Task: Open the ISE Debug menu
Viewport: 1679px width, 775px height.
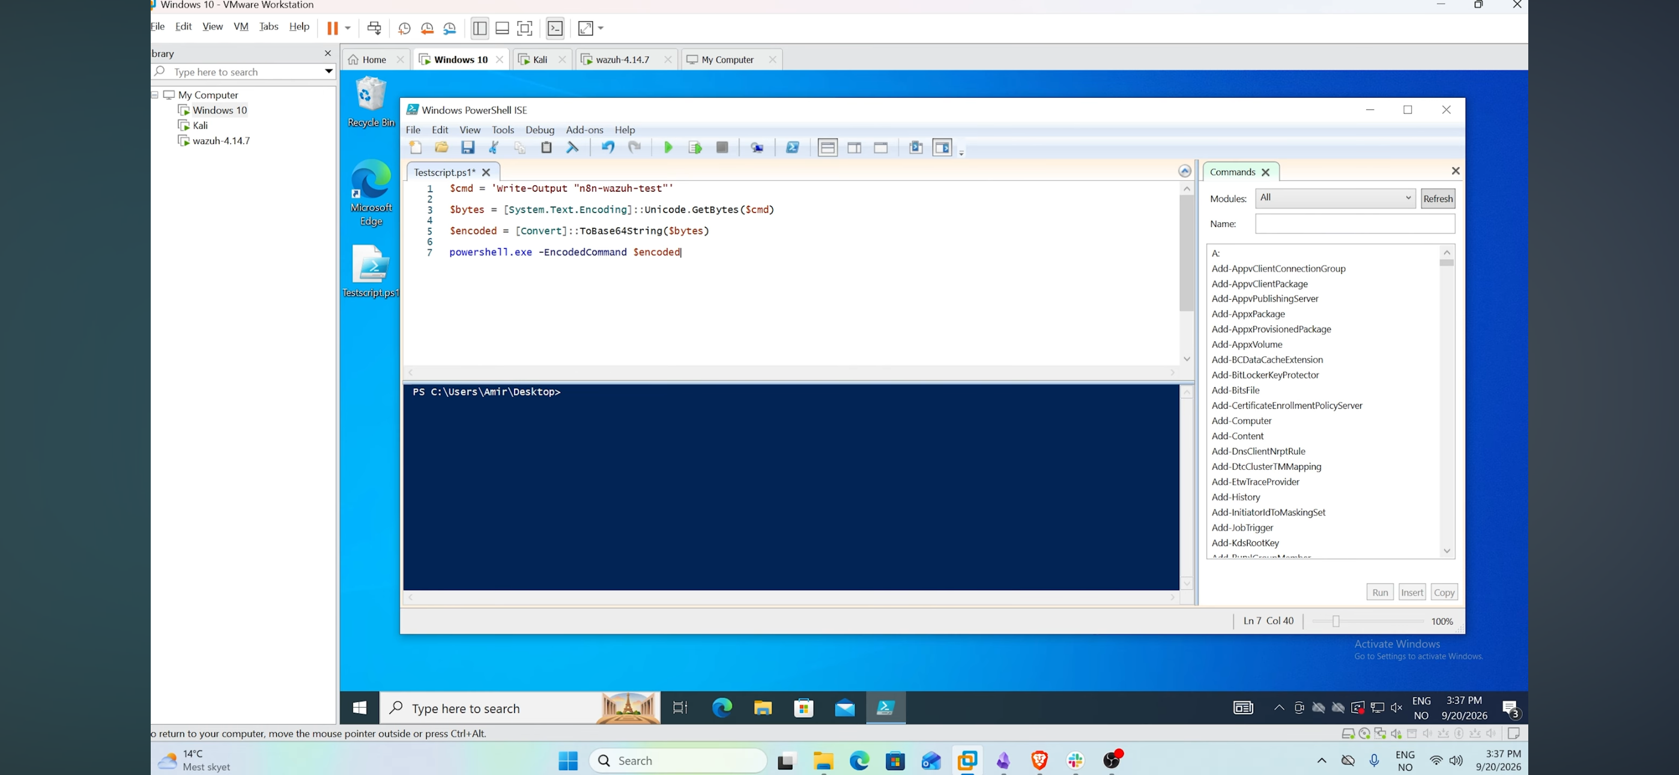Action: [x=540, y=130]
